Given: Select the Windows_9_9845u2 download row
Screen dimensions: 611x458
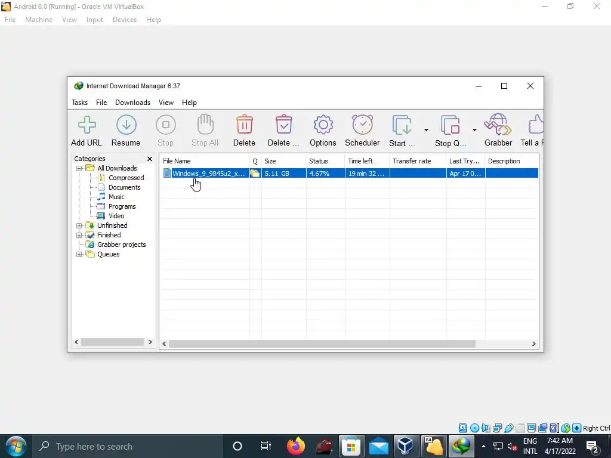Looking at the screenshot, I should [x=349, y=174].
